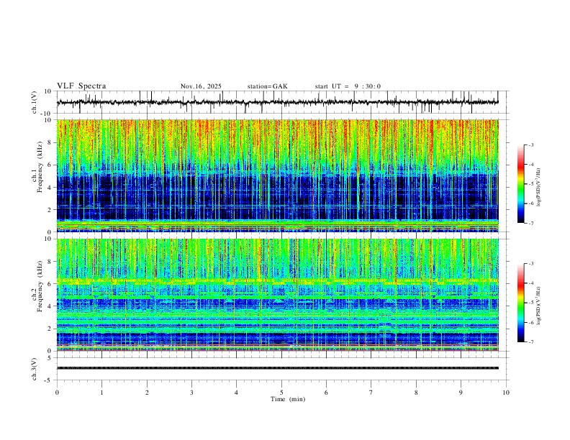Screen dimensions: 570x440
Task: Click time axis tick label '7'
Action: click(371, 393)
